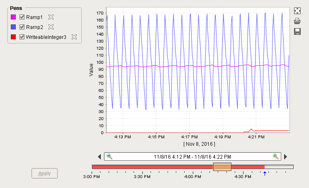
Task: Click the Ramp1 pen label
Action: click(34, 17)
